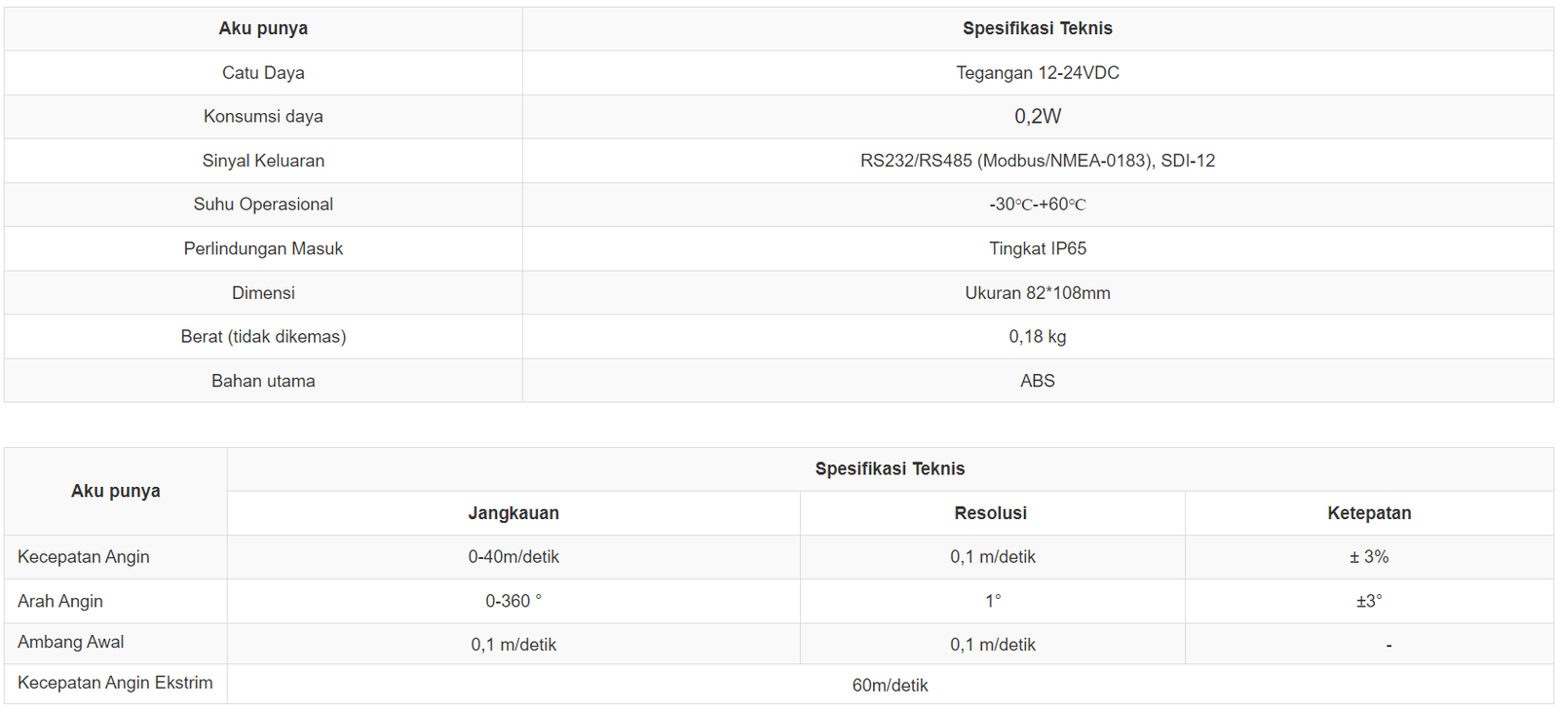Viewport: 1559px width, 709px height.
Task: Click the "Tingkat IP65" cell
Action: point(1037,248)
